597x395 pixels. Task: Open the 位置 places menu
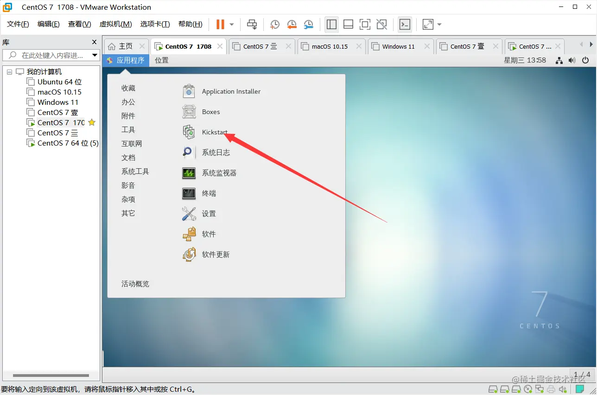tap(162, 60)
